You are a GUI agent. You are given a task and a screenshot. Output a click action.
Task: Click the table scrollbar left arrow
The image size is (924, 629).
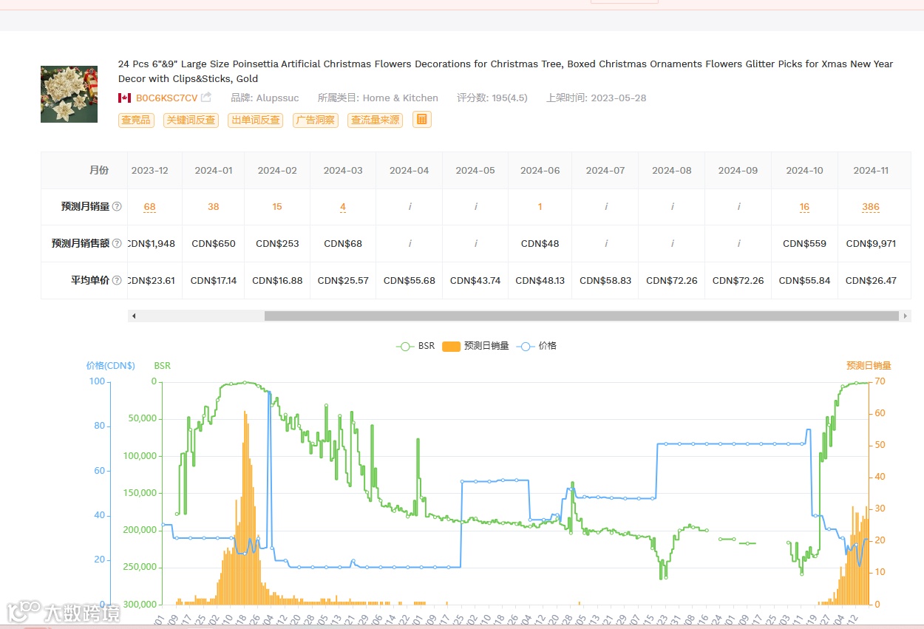[134, 316]
